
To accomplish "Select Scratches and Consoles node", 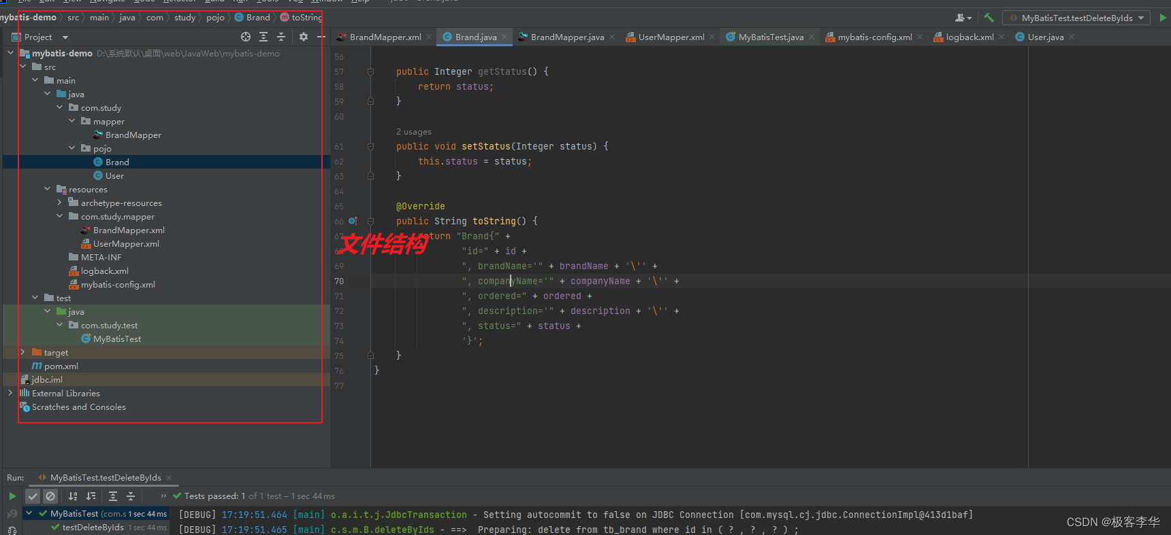I will (x=78, y=407).
